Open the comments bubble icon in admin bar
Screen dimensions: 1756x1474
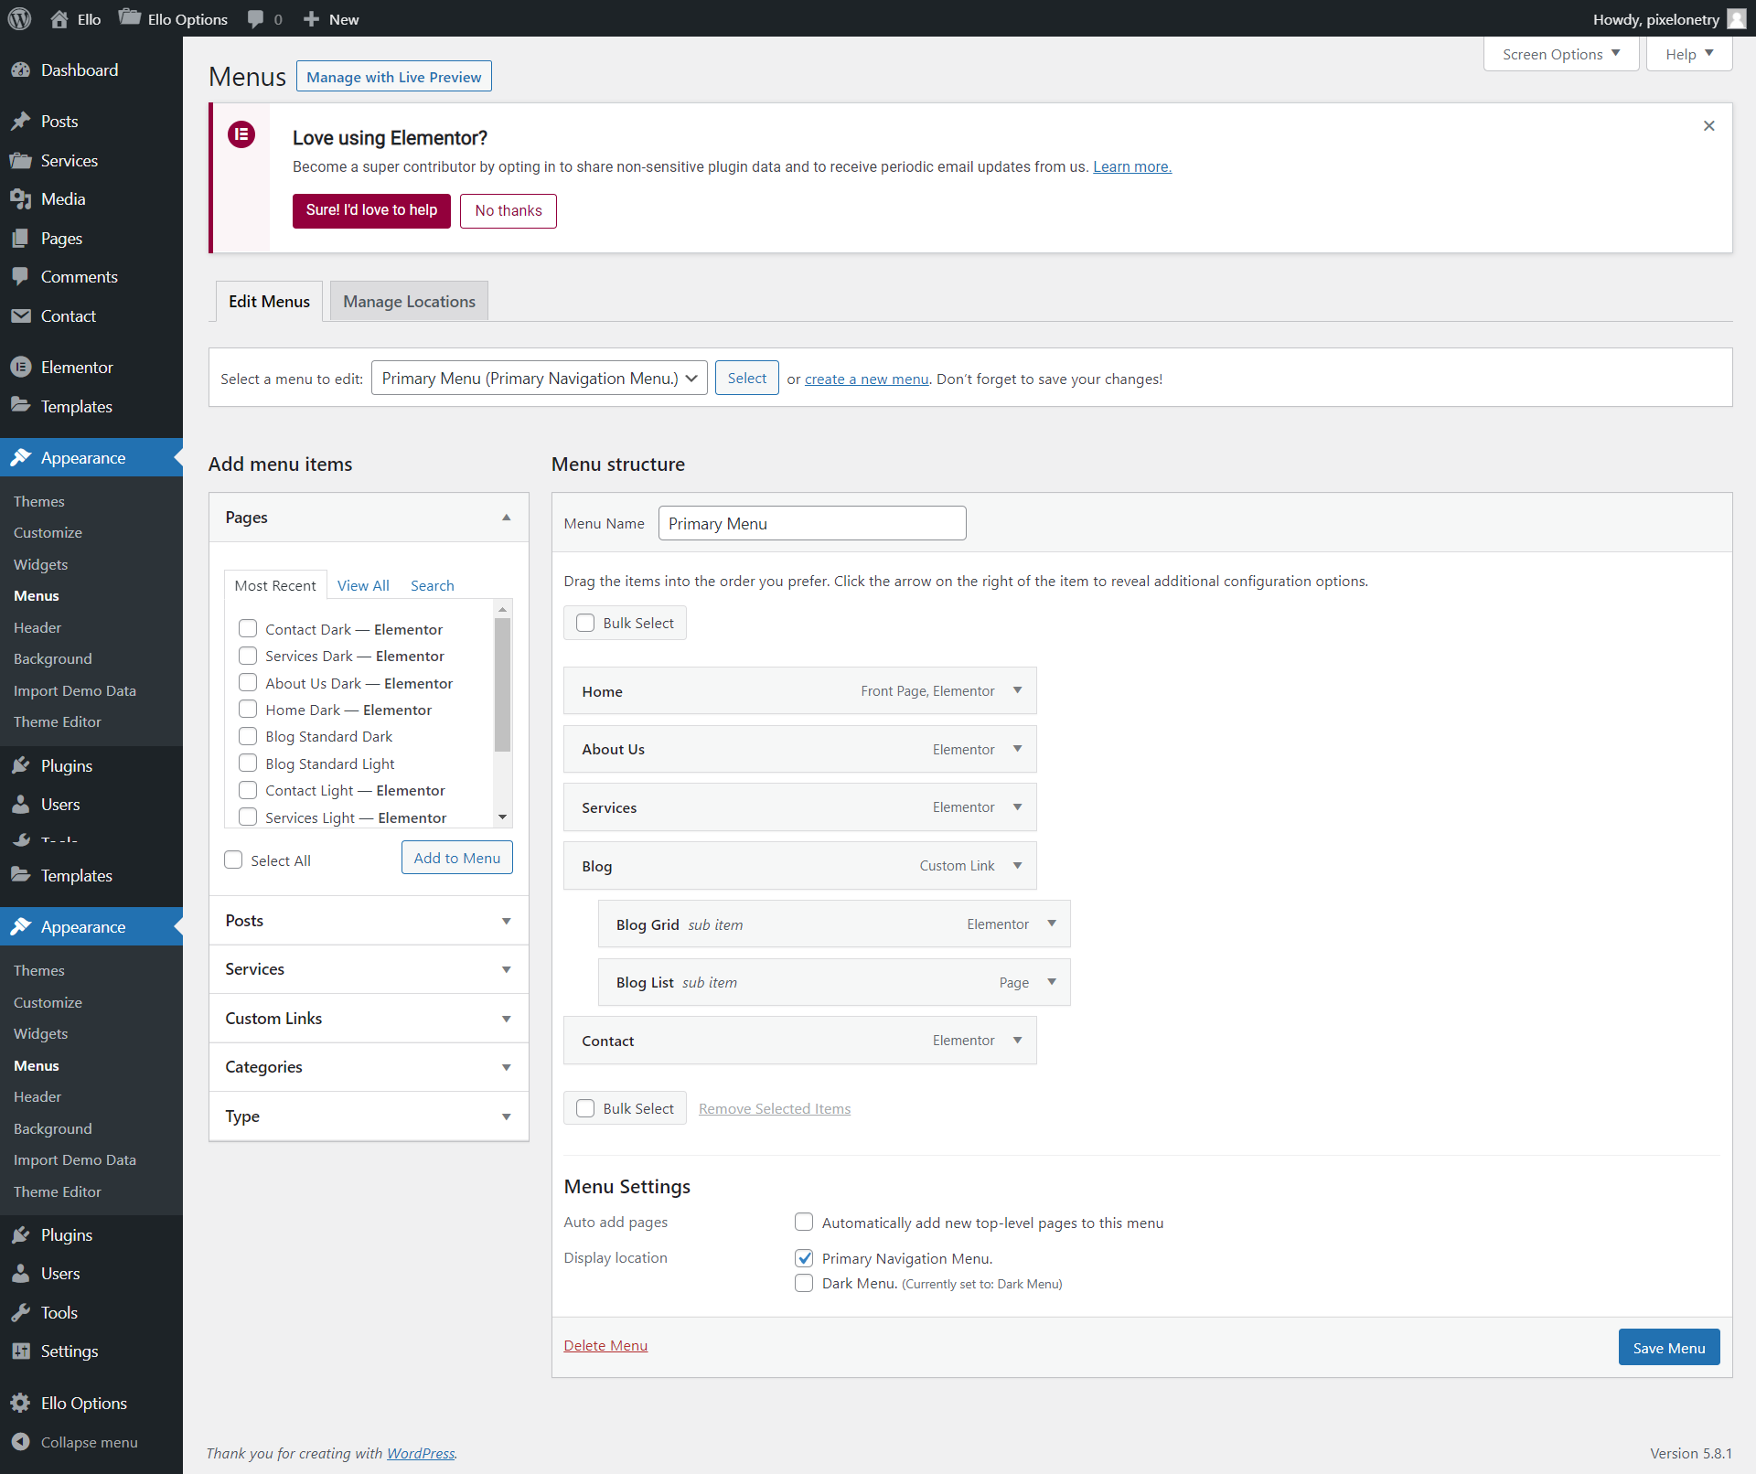(255, 18)
